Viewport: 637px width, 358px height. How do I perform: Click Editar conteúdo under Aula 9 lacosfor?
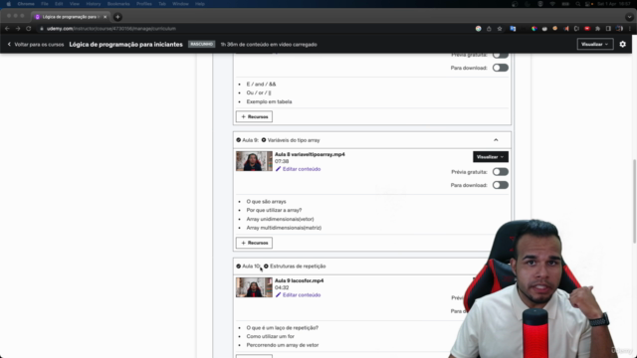tap(302, 295)
